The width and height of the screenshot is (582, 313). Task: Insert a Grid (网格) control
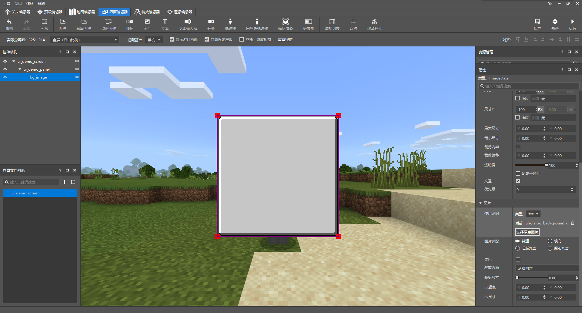(x=353, y=25)
